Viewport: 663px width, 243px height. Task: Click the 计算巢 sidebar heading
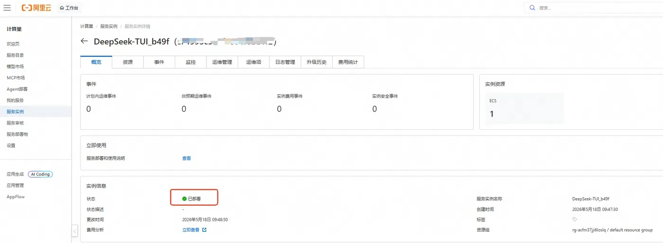[x=14, y=29]
